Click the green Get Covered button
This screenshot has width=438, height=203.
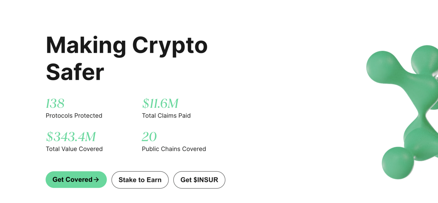point(76,179)
